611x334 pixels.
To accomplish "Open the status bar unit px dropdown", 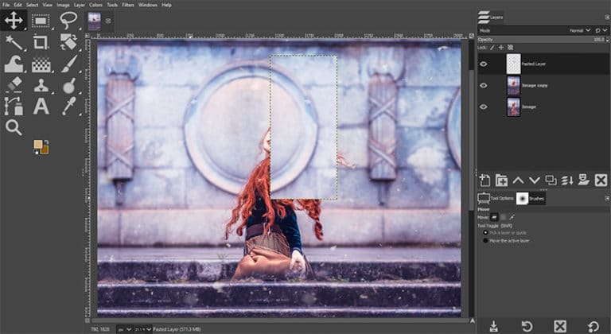I will [x=126, y=328].
